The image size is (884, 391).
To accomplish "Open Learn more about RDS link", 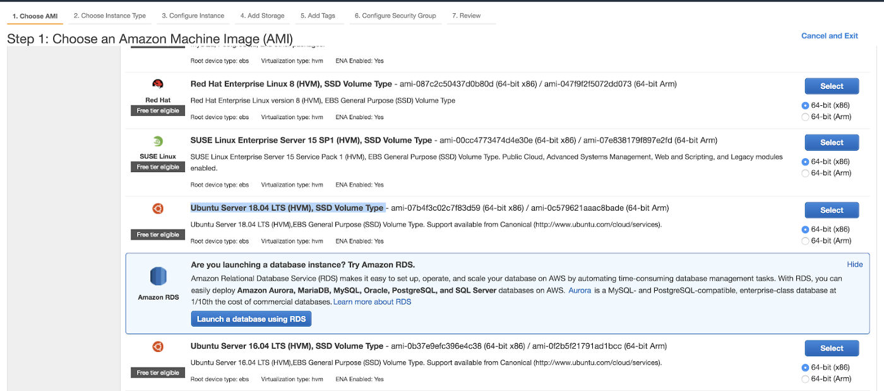I will (373, 302).
